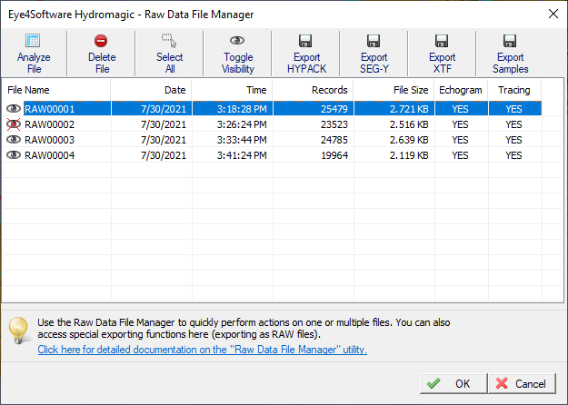Click lightbulb tip icon
Image resolution: width=568 pixels, height=405 pixels.
18,330
